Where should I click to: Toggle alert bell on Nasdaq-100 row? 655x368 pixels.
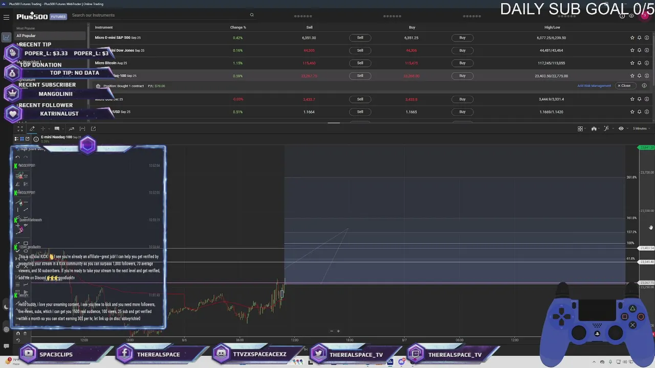coord(639,76)
